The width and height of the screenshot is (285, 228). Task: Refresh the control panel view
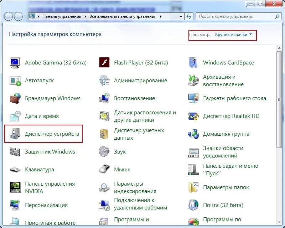tap(189, 16)
